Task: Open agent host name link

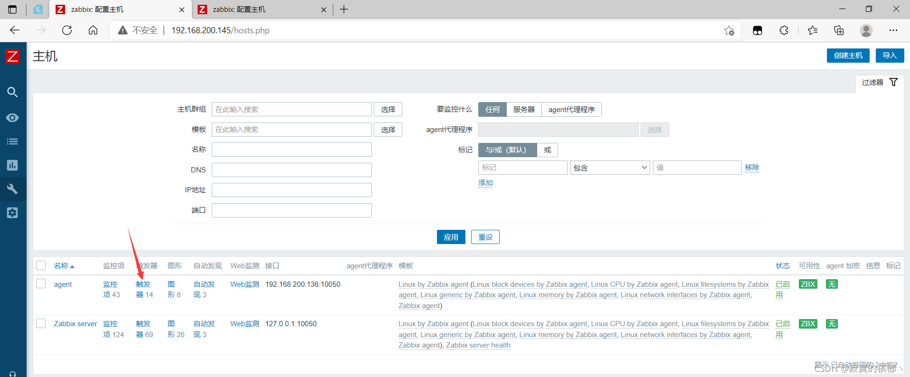Action: [63, 284]
